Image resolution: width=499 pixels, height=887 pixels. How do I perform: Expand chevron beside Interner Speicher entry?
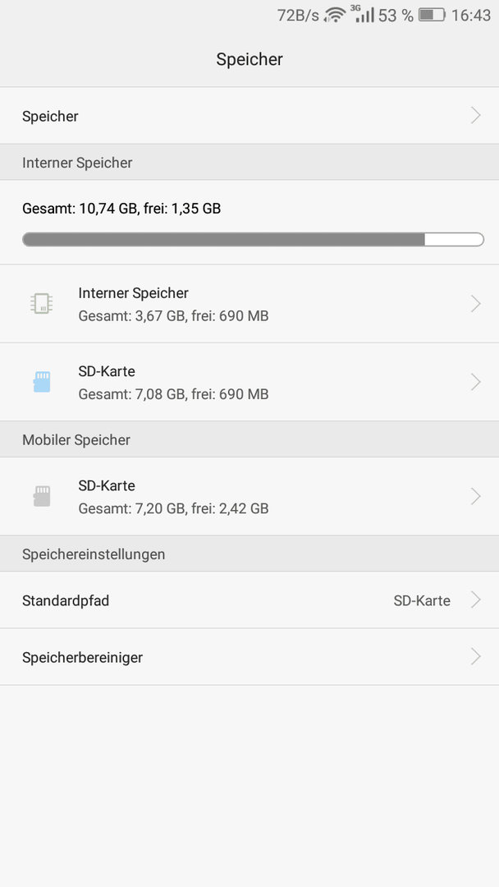(x=476, y=304)
